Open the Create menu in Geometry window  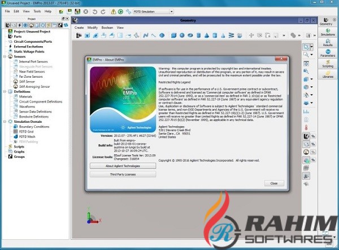79,28
